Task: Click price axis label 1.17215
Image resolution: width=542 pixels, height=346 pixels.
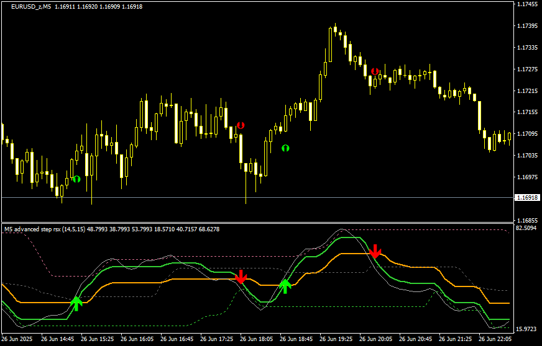Action: (x=527, y=91)
